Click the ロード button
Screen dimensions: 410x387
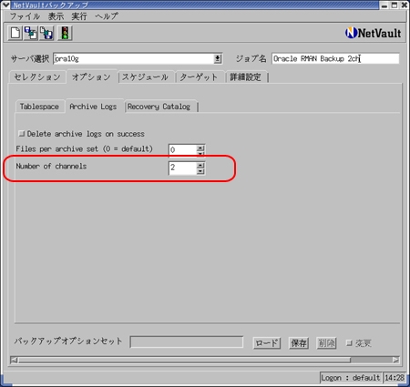267,343
